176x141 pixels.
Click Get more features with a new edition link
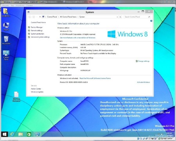click(77, 37)
